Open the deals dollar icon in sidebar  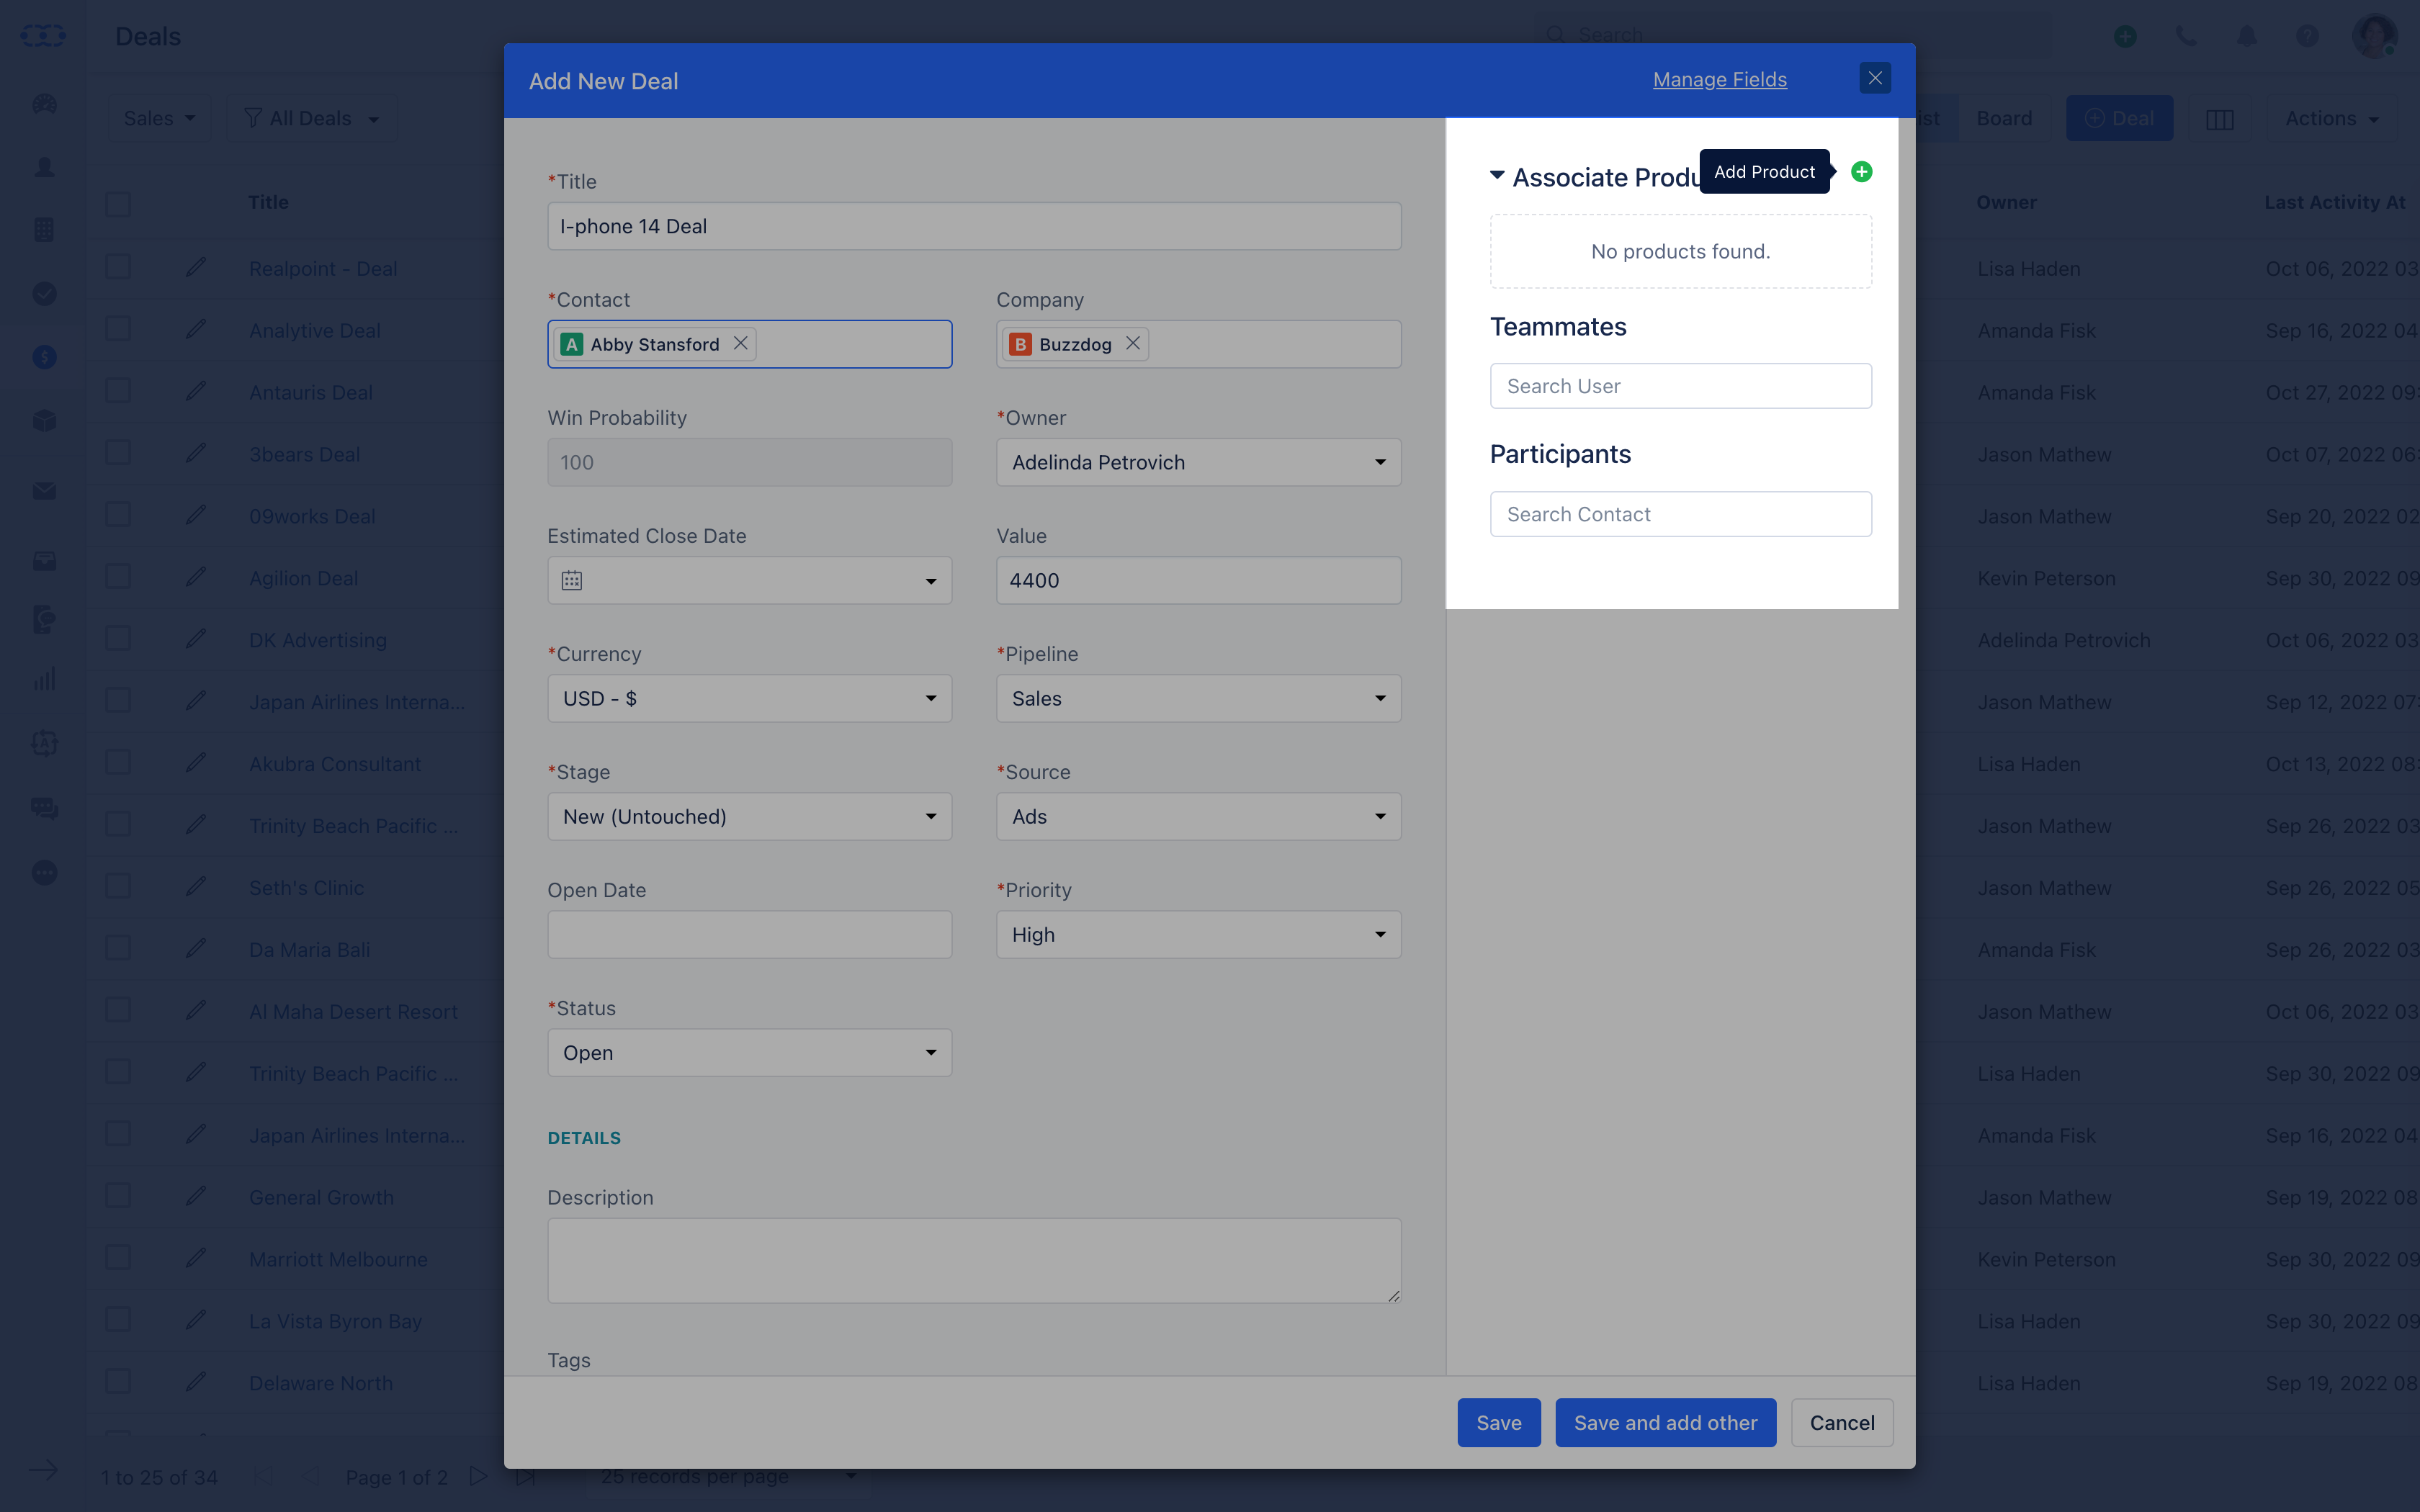pyautogui.click(x=44, y=357)
